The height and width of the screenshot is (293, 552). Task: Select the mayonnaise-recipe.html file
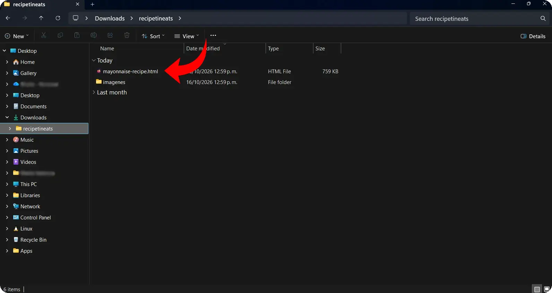[130, 72]
